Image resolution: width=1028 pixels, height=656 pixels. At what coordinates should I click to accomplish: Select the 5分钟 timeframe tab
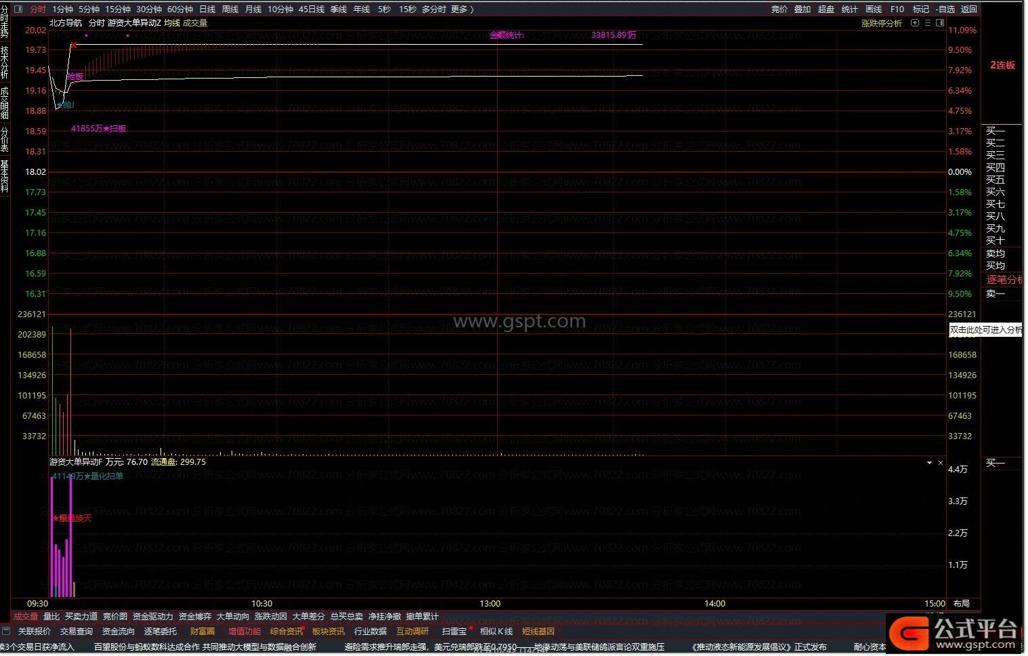[x=89, y=9]
